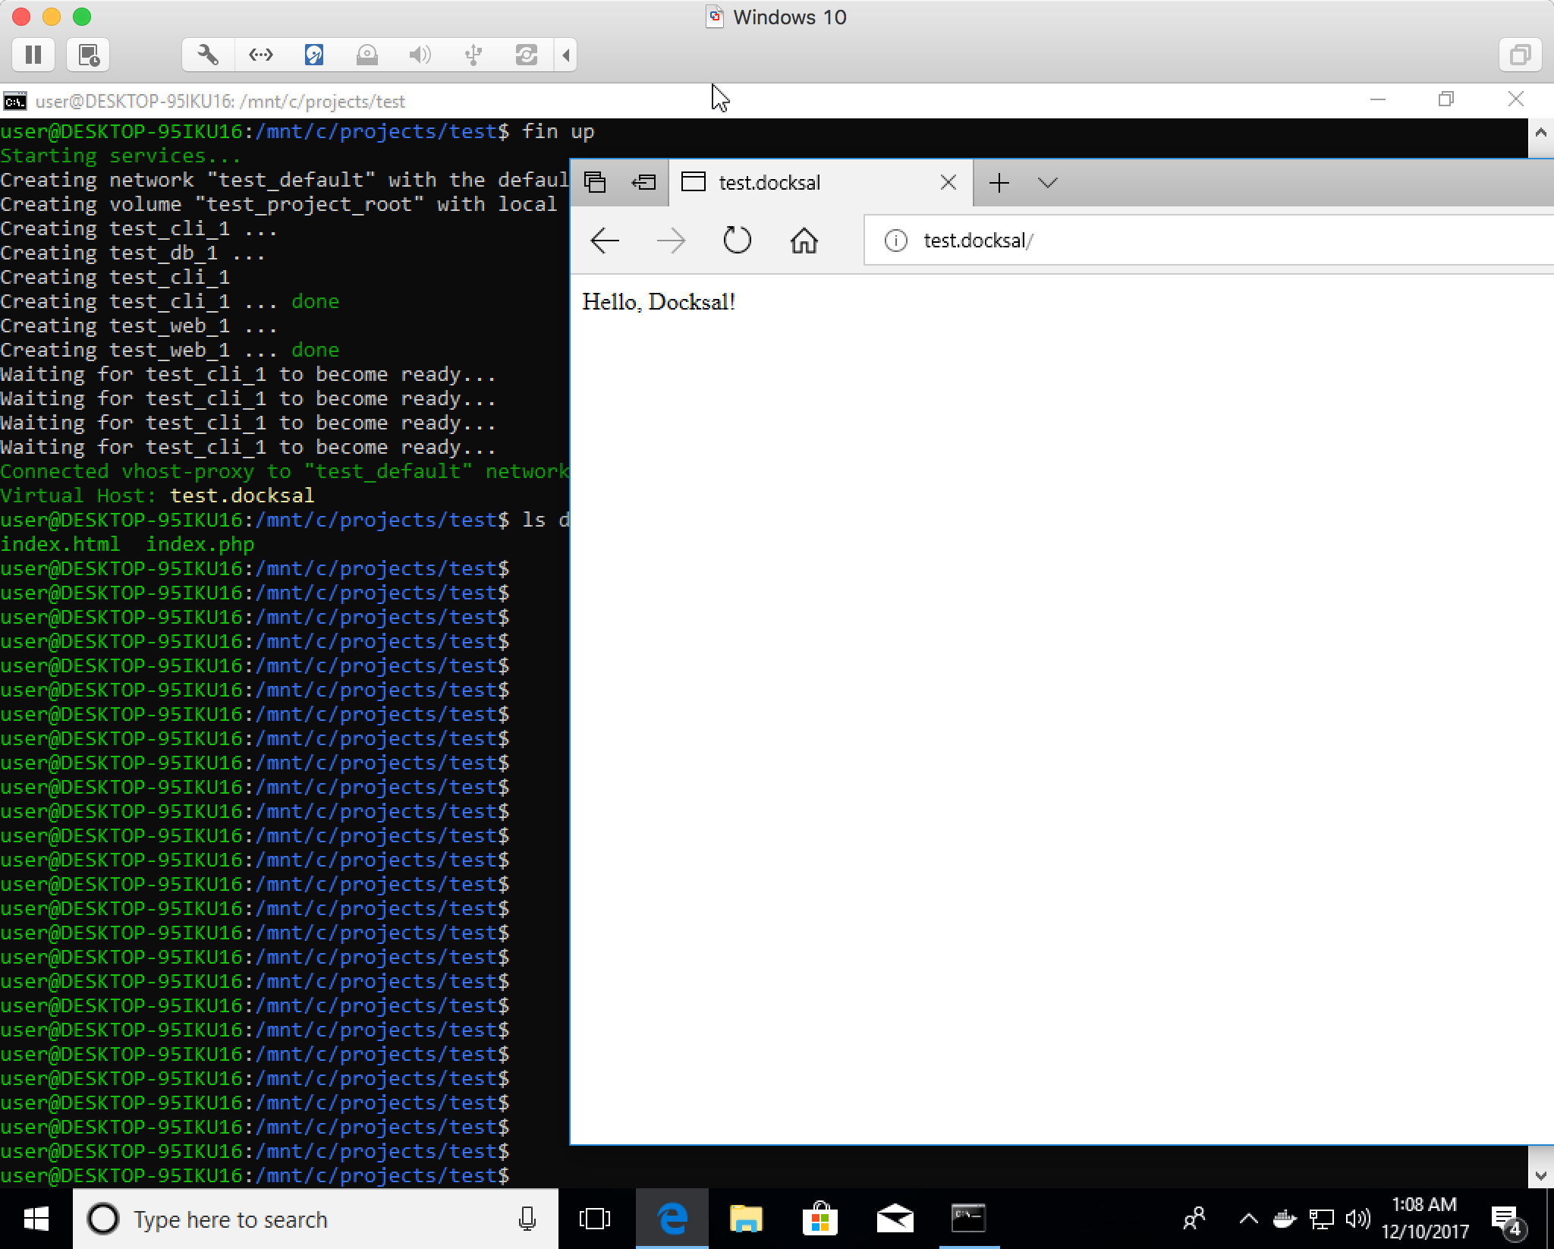Screen dimensions: 1554x1249
Task: Open VM settings with the wrench icon
Action: coord(207,54)
